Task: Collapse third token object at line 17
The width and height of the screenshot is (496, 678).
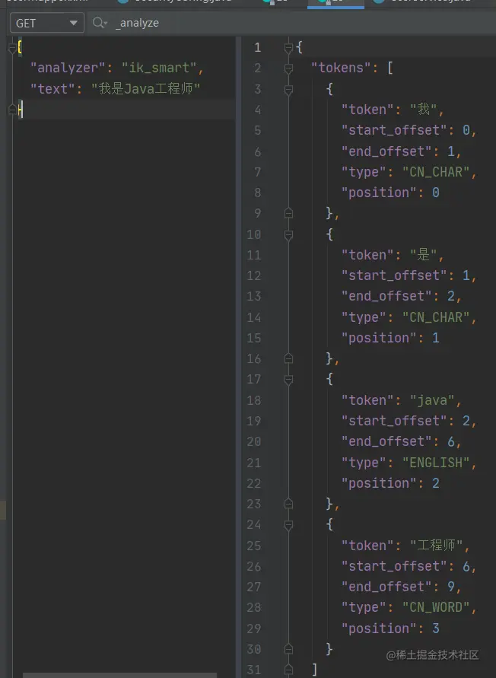Action: coord(289,379)
